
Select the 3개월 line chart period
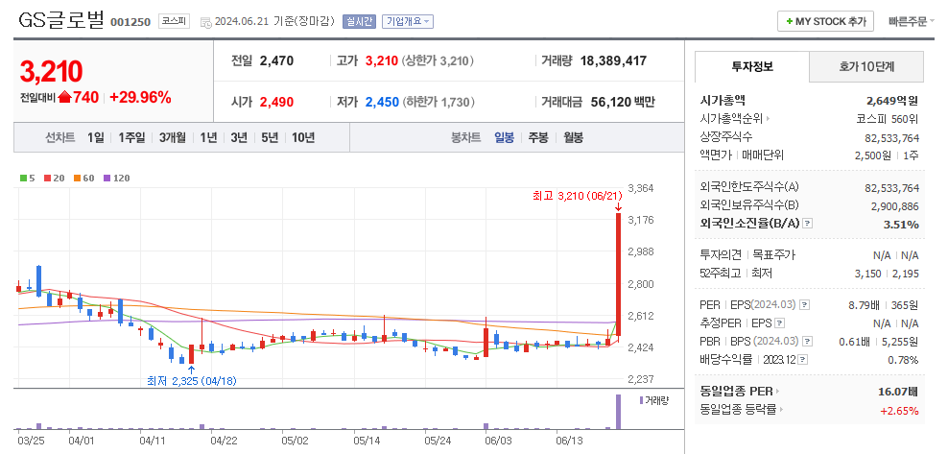point(173,138)
